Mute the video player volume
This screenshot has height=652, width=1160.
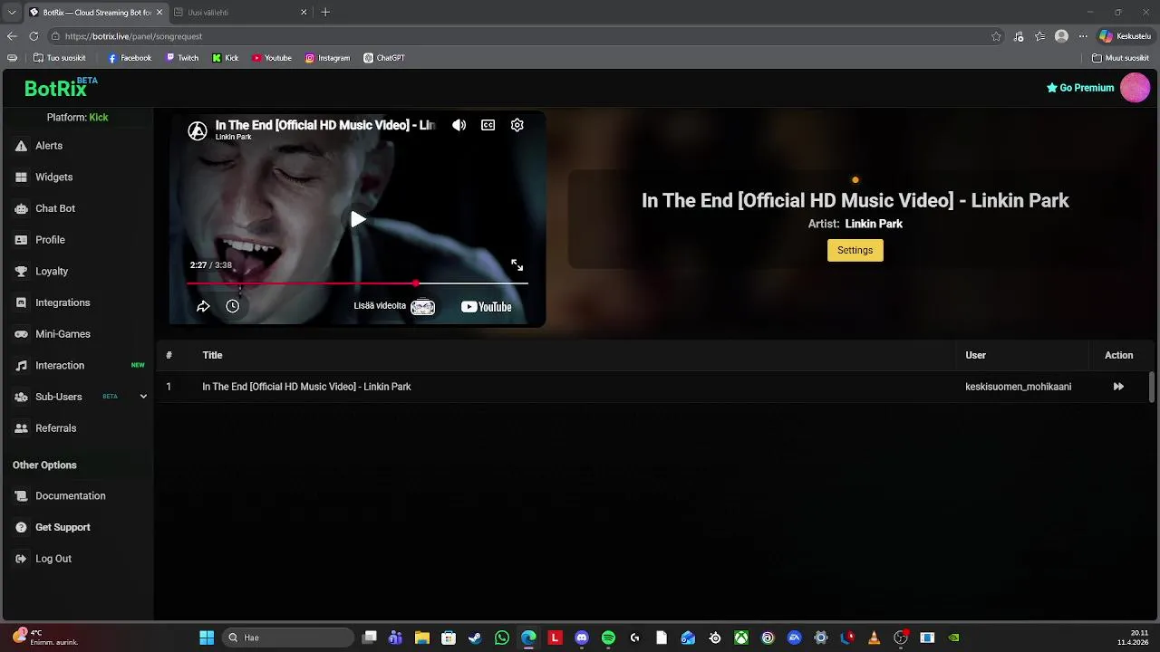(x=459, y=125)
